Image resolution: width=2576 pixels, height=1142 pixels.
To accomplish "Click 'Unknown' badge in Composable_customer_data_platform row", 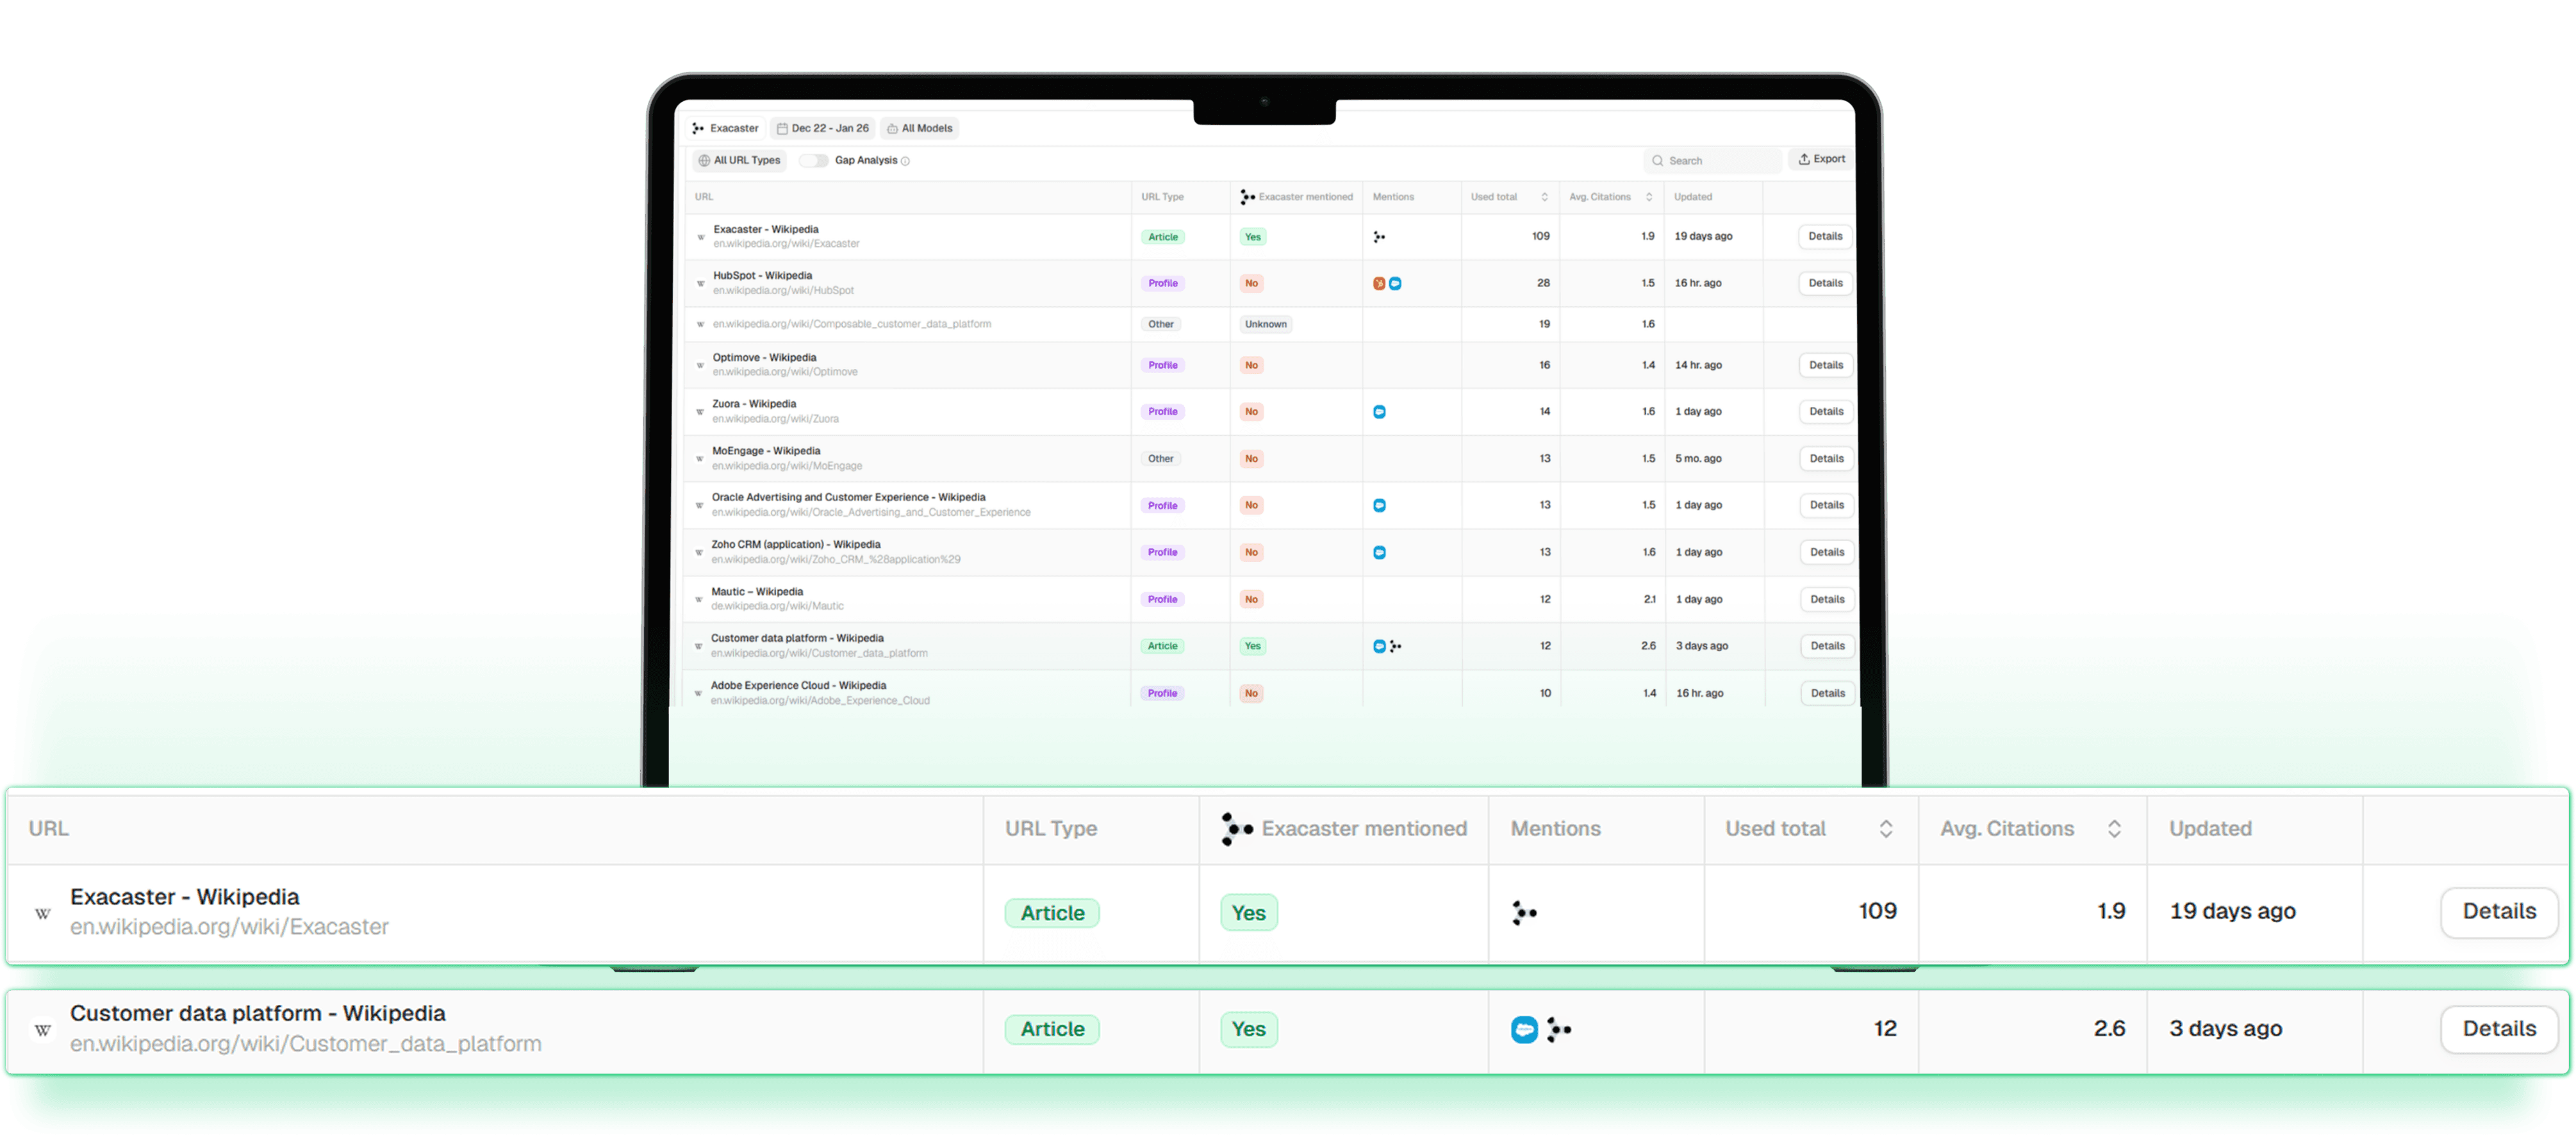I will (1266, 325).
